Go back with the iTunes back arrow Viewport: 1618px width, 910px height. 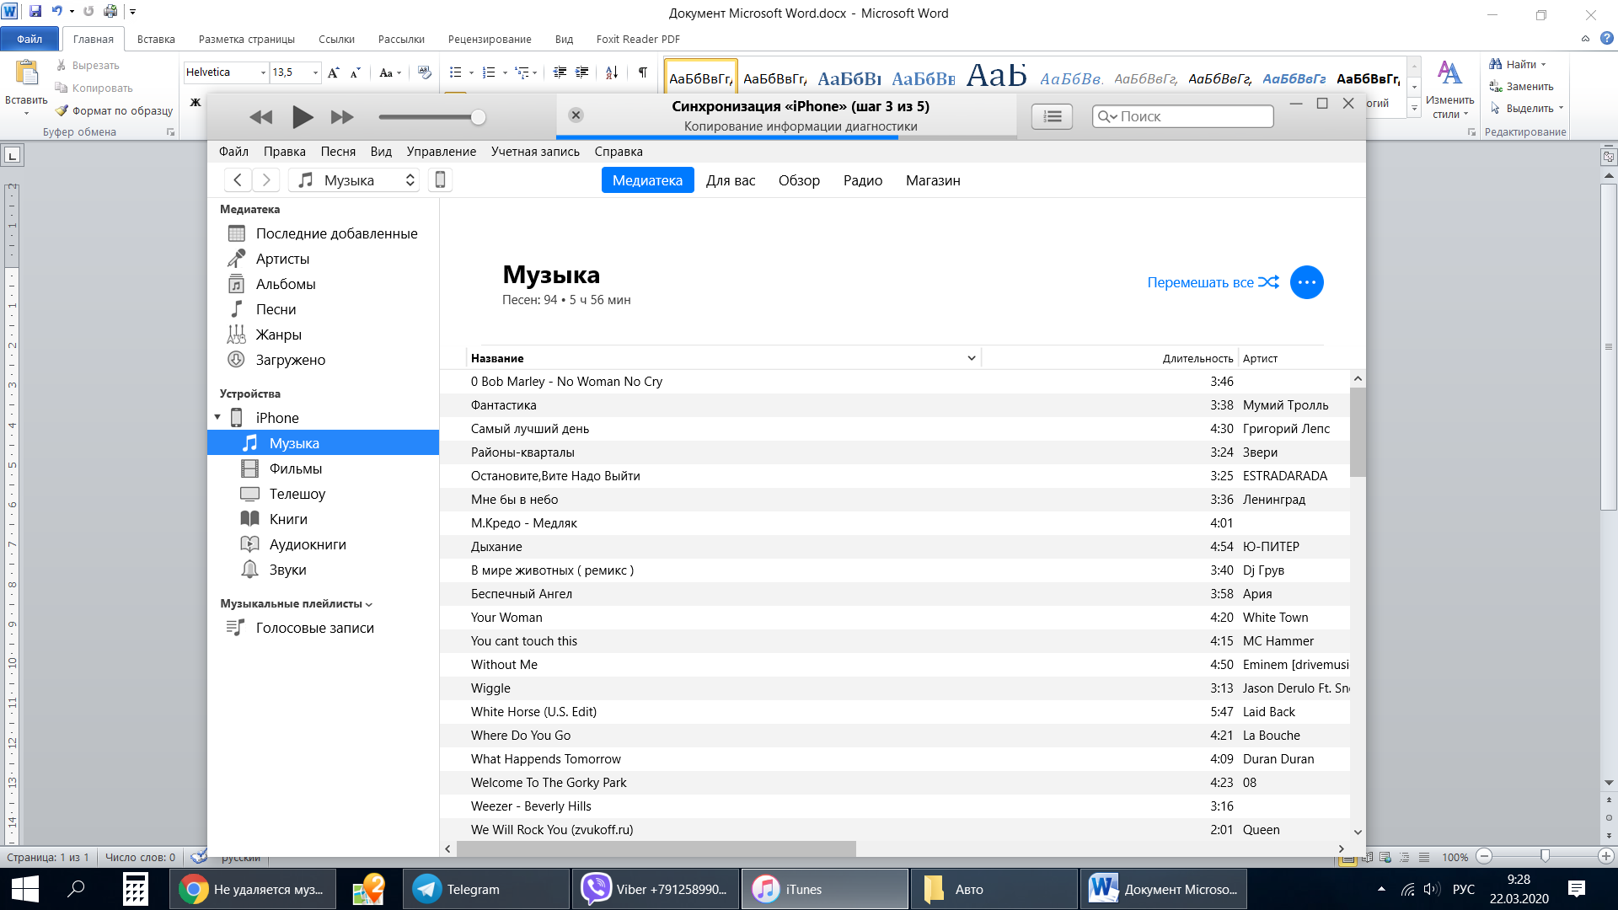238,179
